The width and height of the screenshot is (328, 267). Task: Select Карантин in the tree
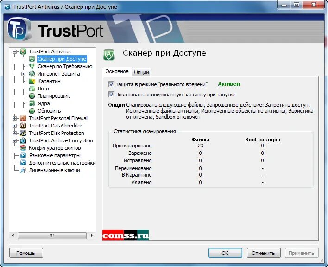49,81
